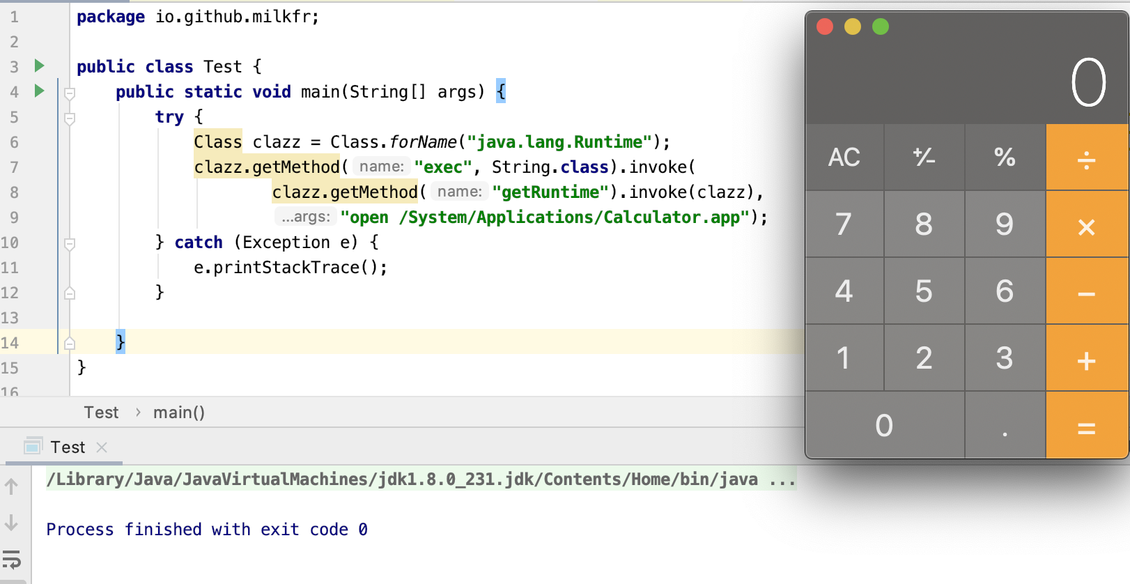
Task: Click the up stack trace arrow
Action: pyautogui.click(x=11, y=486)
